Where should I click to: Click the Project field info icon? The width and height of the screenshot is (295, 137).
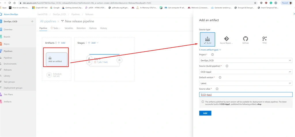pos(213,55)
